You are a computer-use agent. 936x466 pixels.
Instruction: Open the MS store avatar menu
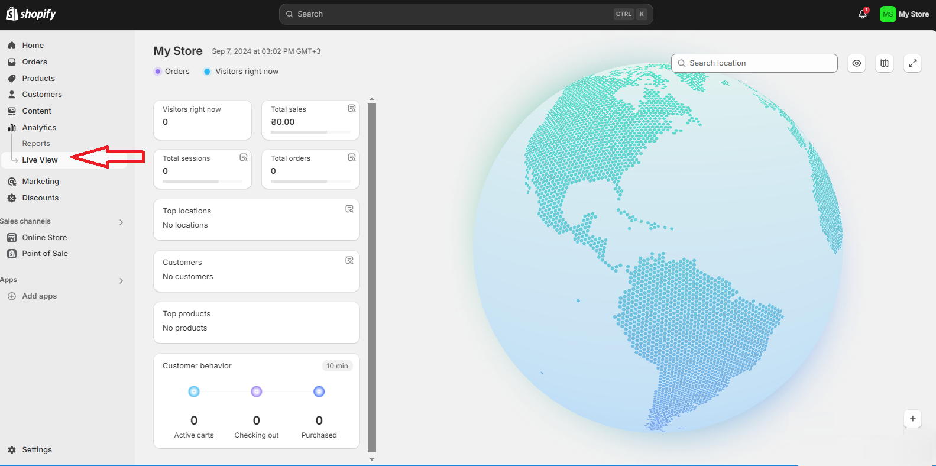[888, 14]
